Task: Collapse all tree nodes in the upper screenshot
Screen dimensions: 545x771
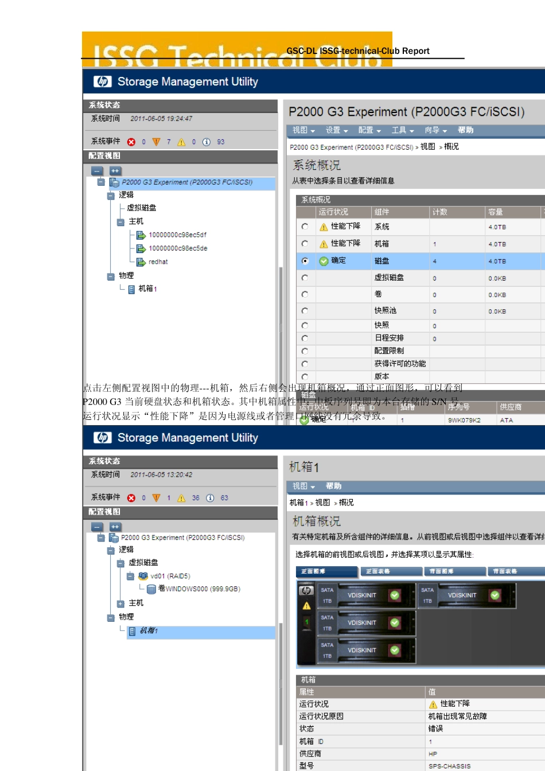Action: coord(97,171)
